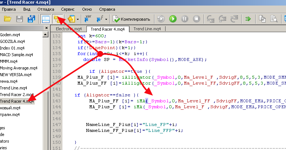Open file with the folder icon
Screen dimensions: 286x150
tap(7, 19)
